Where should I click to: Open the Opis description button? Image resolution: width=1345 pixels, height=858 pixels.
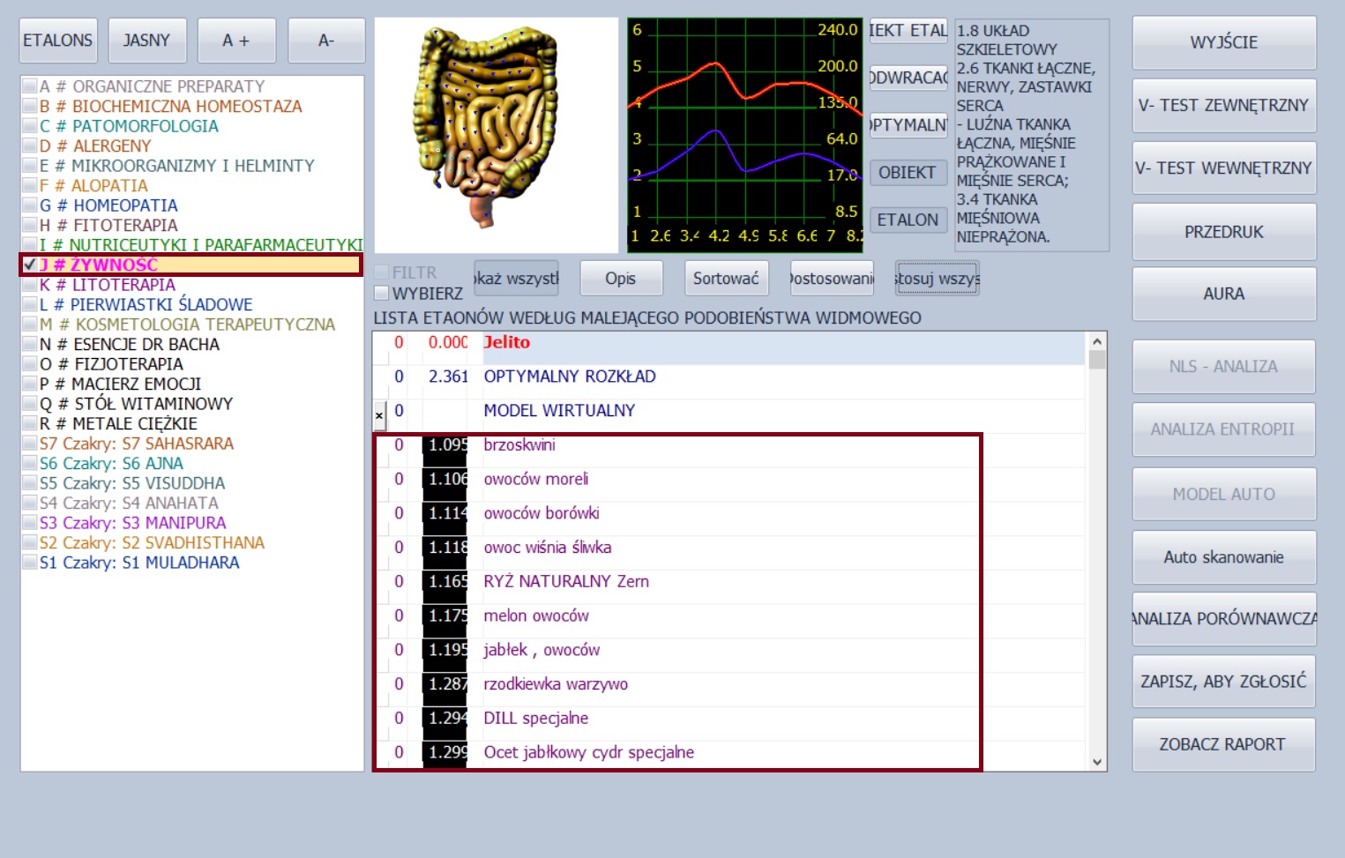click(x=620, y=279)
